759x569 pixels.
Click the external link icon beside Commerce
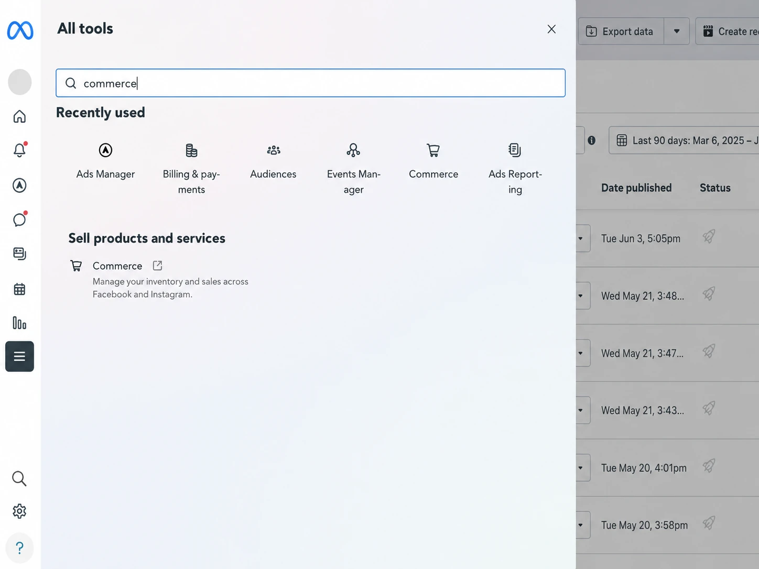tap(157, 266)
